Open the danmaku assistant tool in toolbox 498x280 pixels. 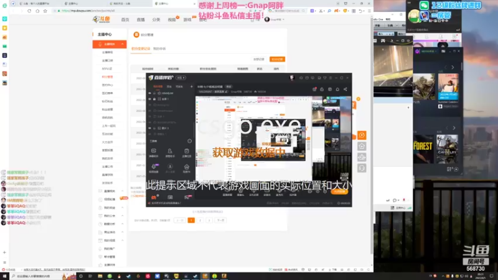153,152
